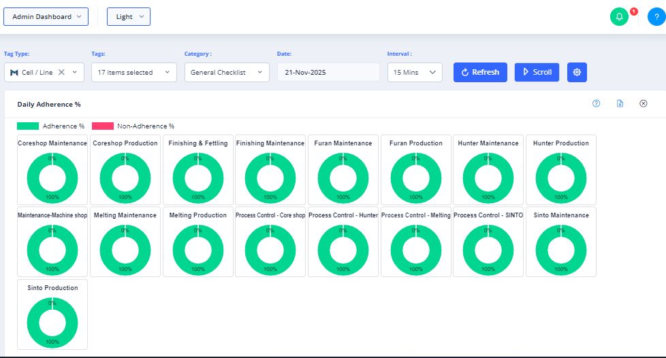Open settings gear next to Scroll

577,72
